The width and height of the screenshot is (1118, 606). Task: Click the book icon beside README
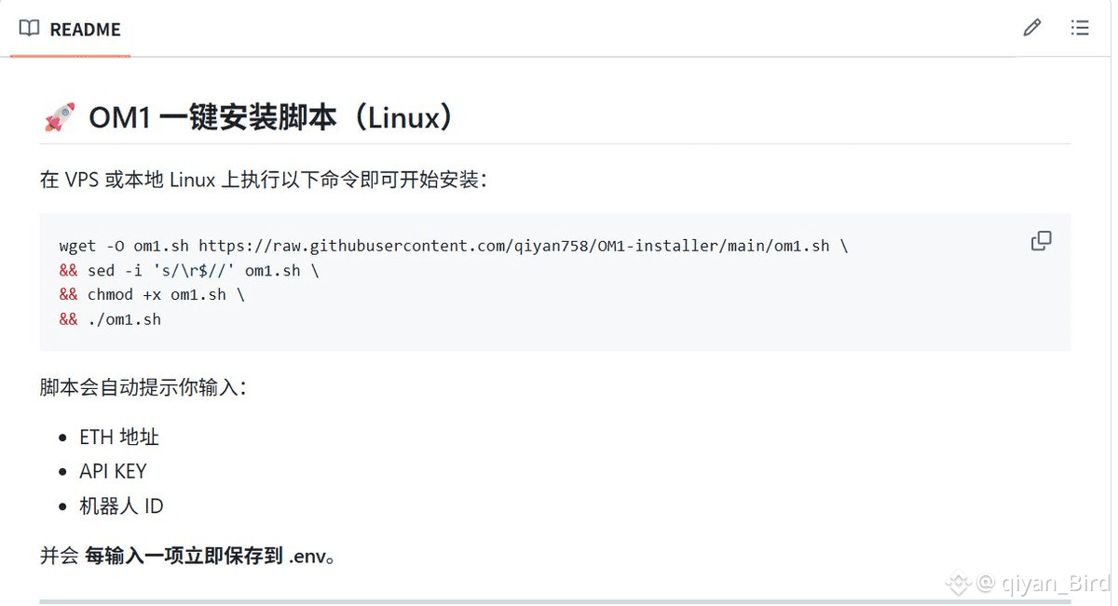coord(29,29)
